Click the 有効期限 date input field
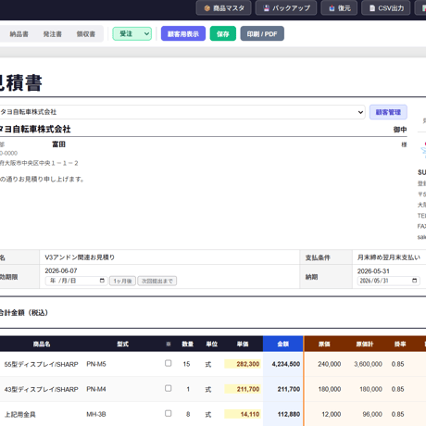 click(x=76, y=281)
